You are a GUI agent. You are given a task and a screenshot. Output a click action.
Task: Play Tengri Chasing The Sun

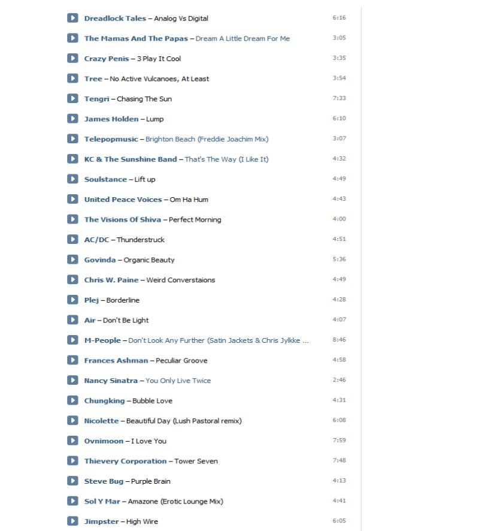click(72, 98)
